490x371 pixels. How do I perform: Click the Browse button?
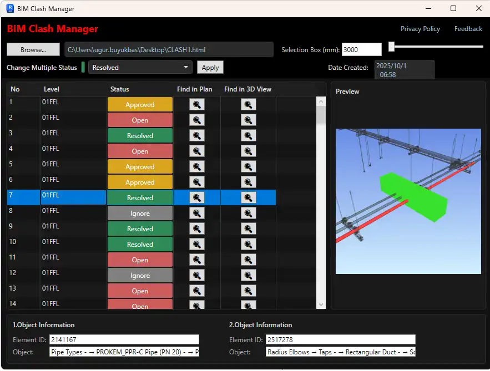[x=33, y=49]
